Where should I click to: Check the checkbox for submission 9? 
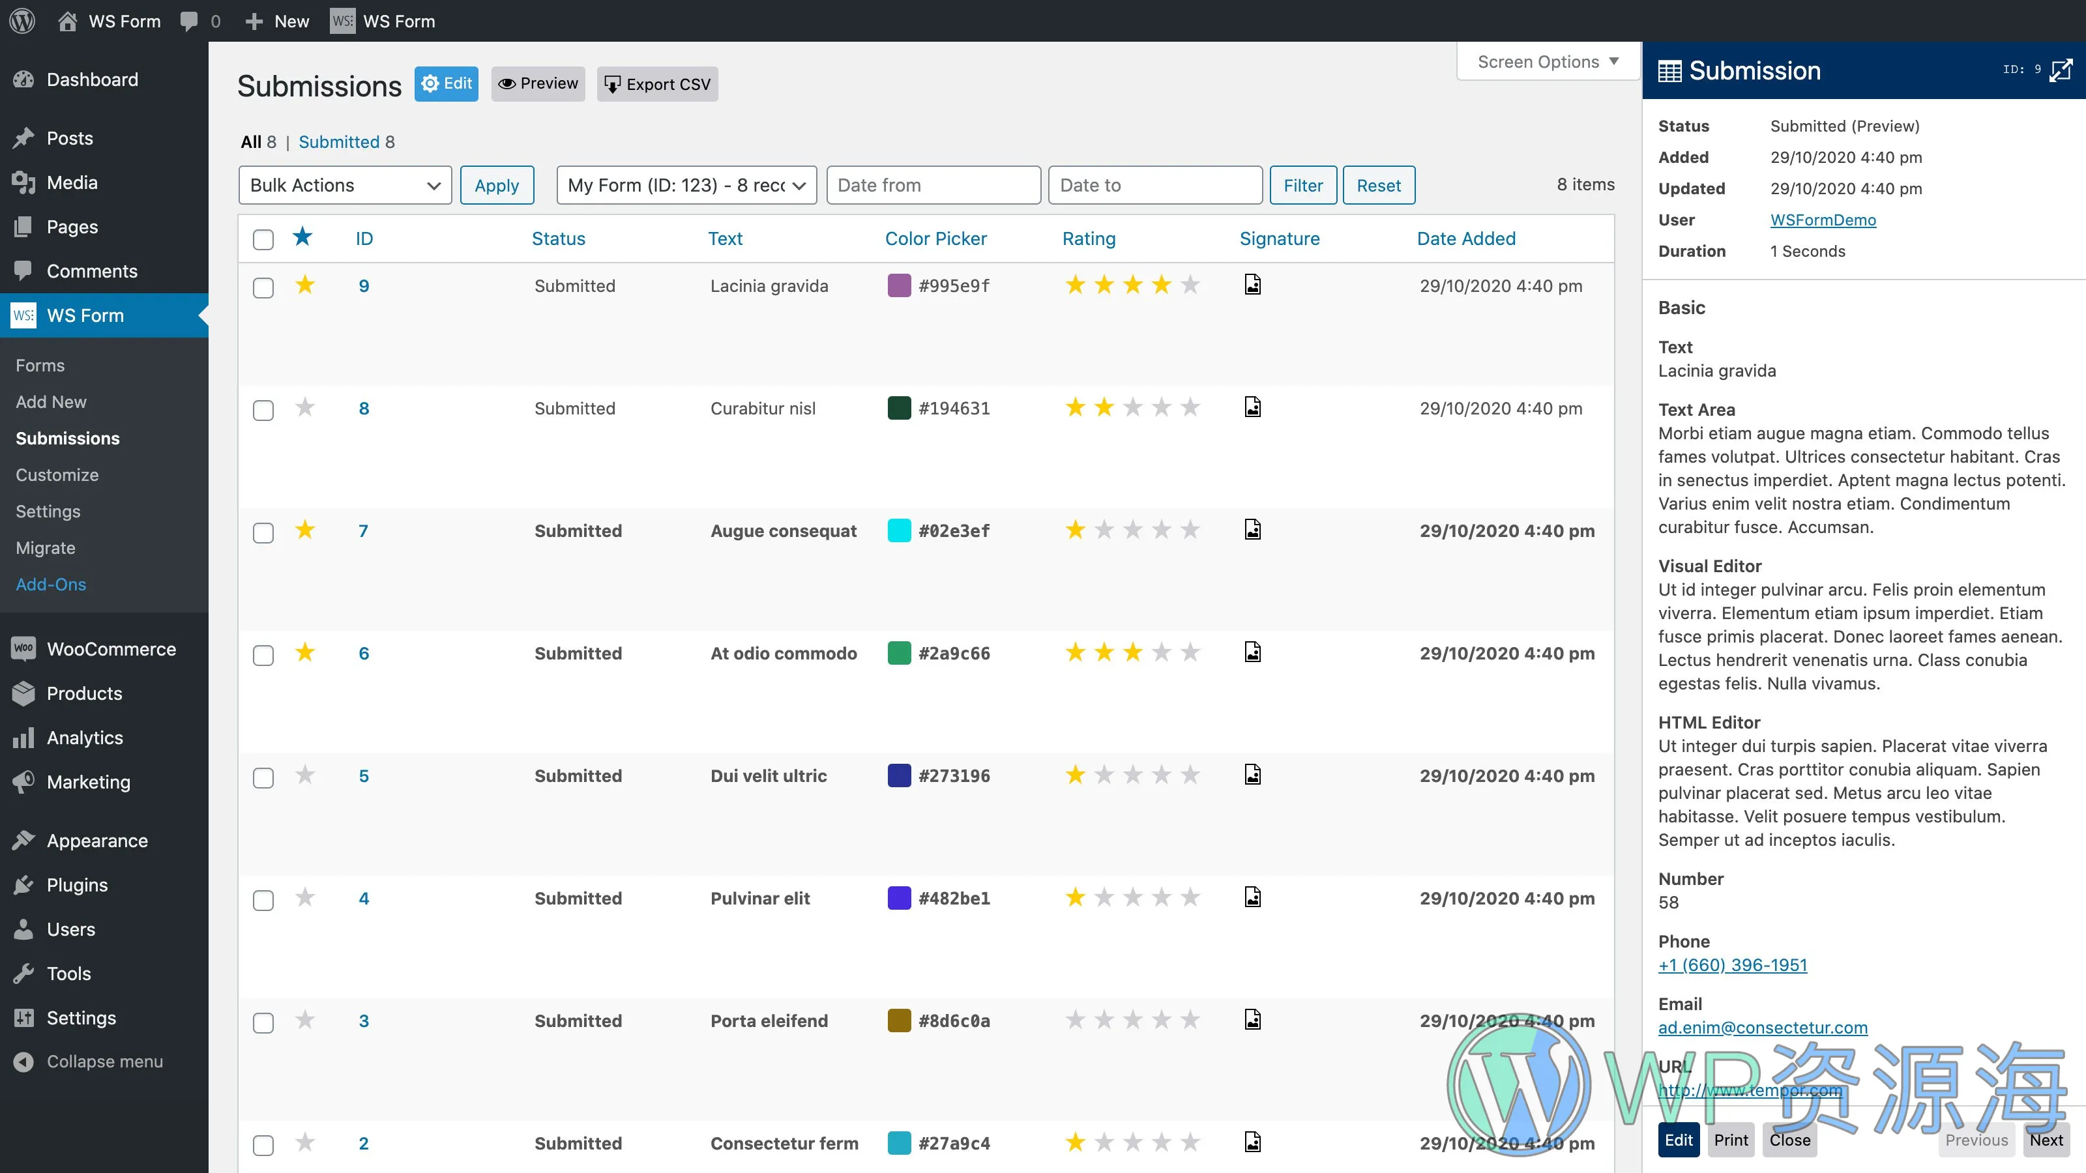pos(263,287)
